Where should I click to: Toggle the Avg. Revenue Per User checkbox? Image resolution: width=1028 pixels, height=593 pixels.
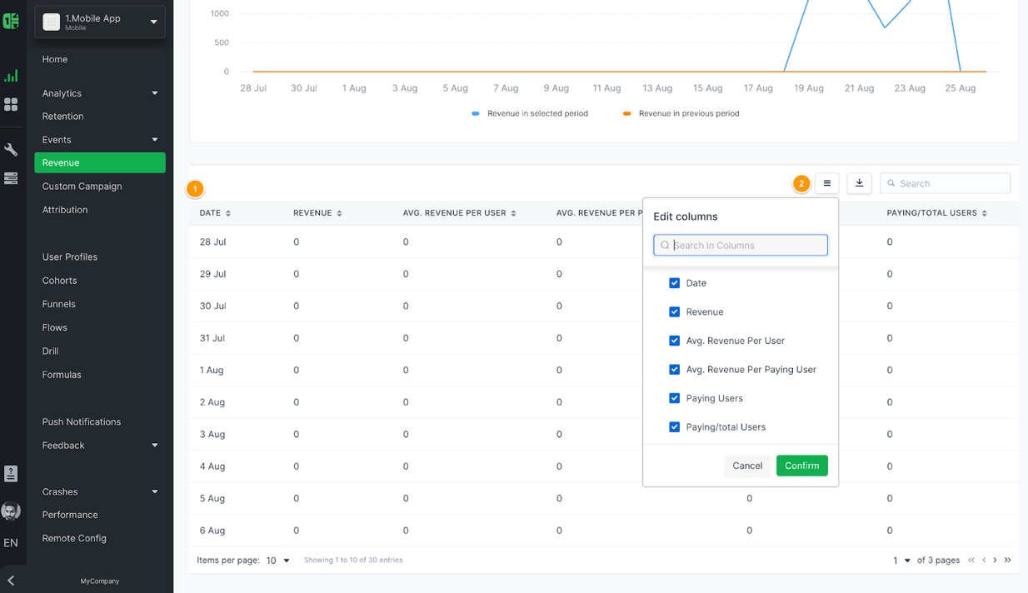[x=674, y=341]
